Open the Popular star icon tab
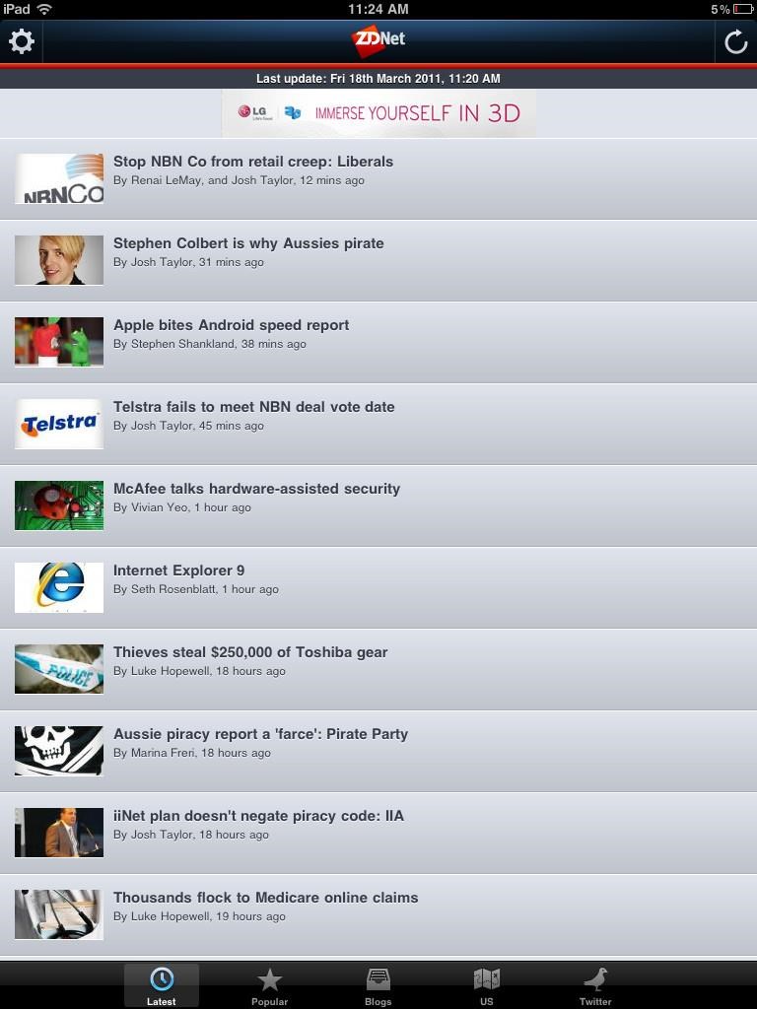 (x=269, y=985)
